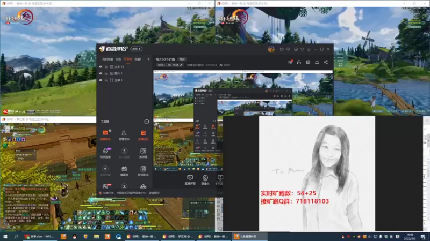Select the 我的场景 scene tab

(107, 59)
